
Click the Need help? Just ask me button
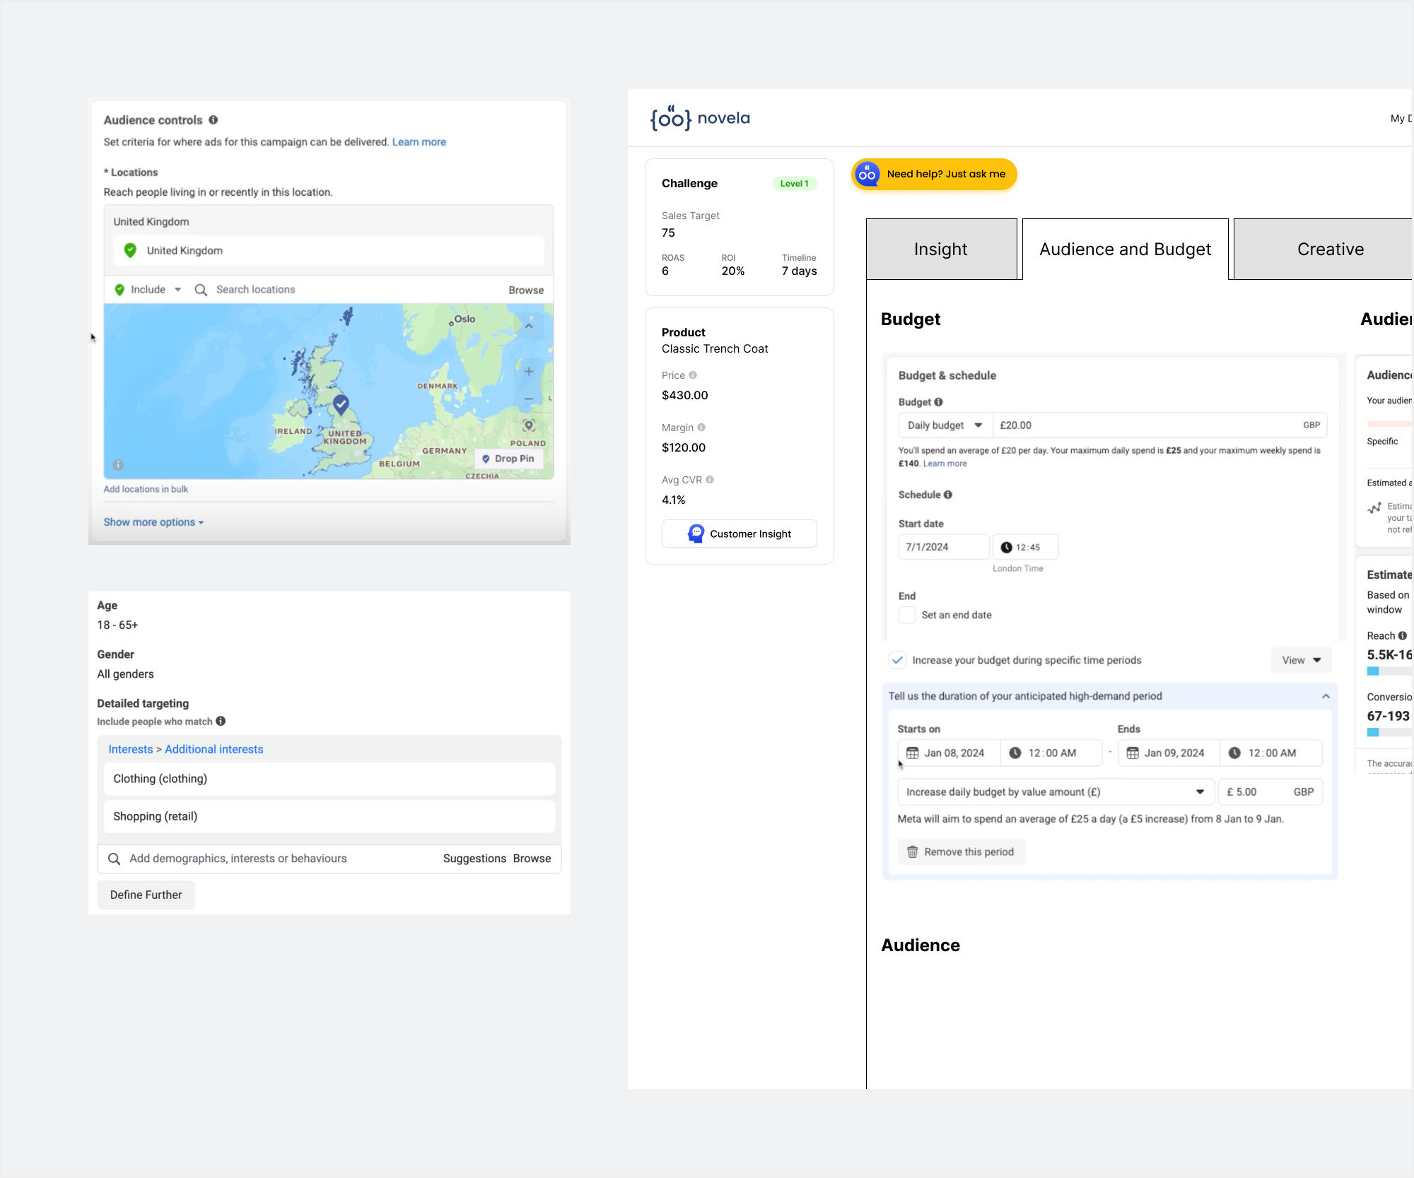[934, 175]
